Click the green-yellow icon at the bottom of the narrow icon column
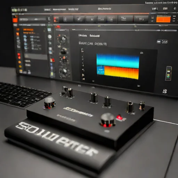Viewport: 178px width, 178px height. (x=52, y=74)
